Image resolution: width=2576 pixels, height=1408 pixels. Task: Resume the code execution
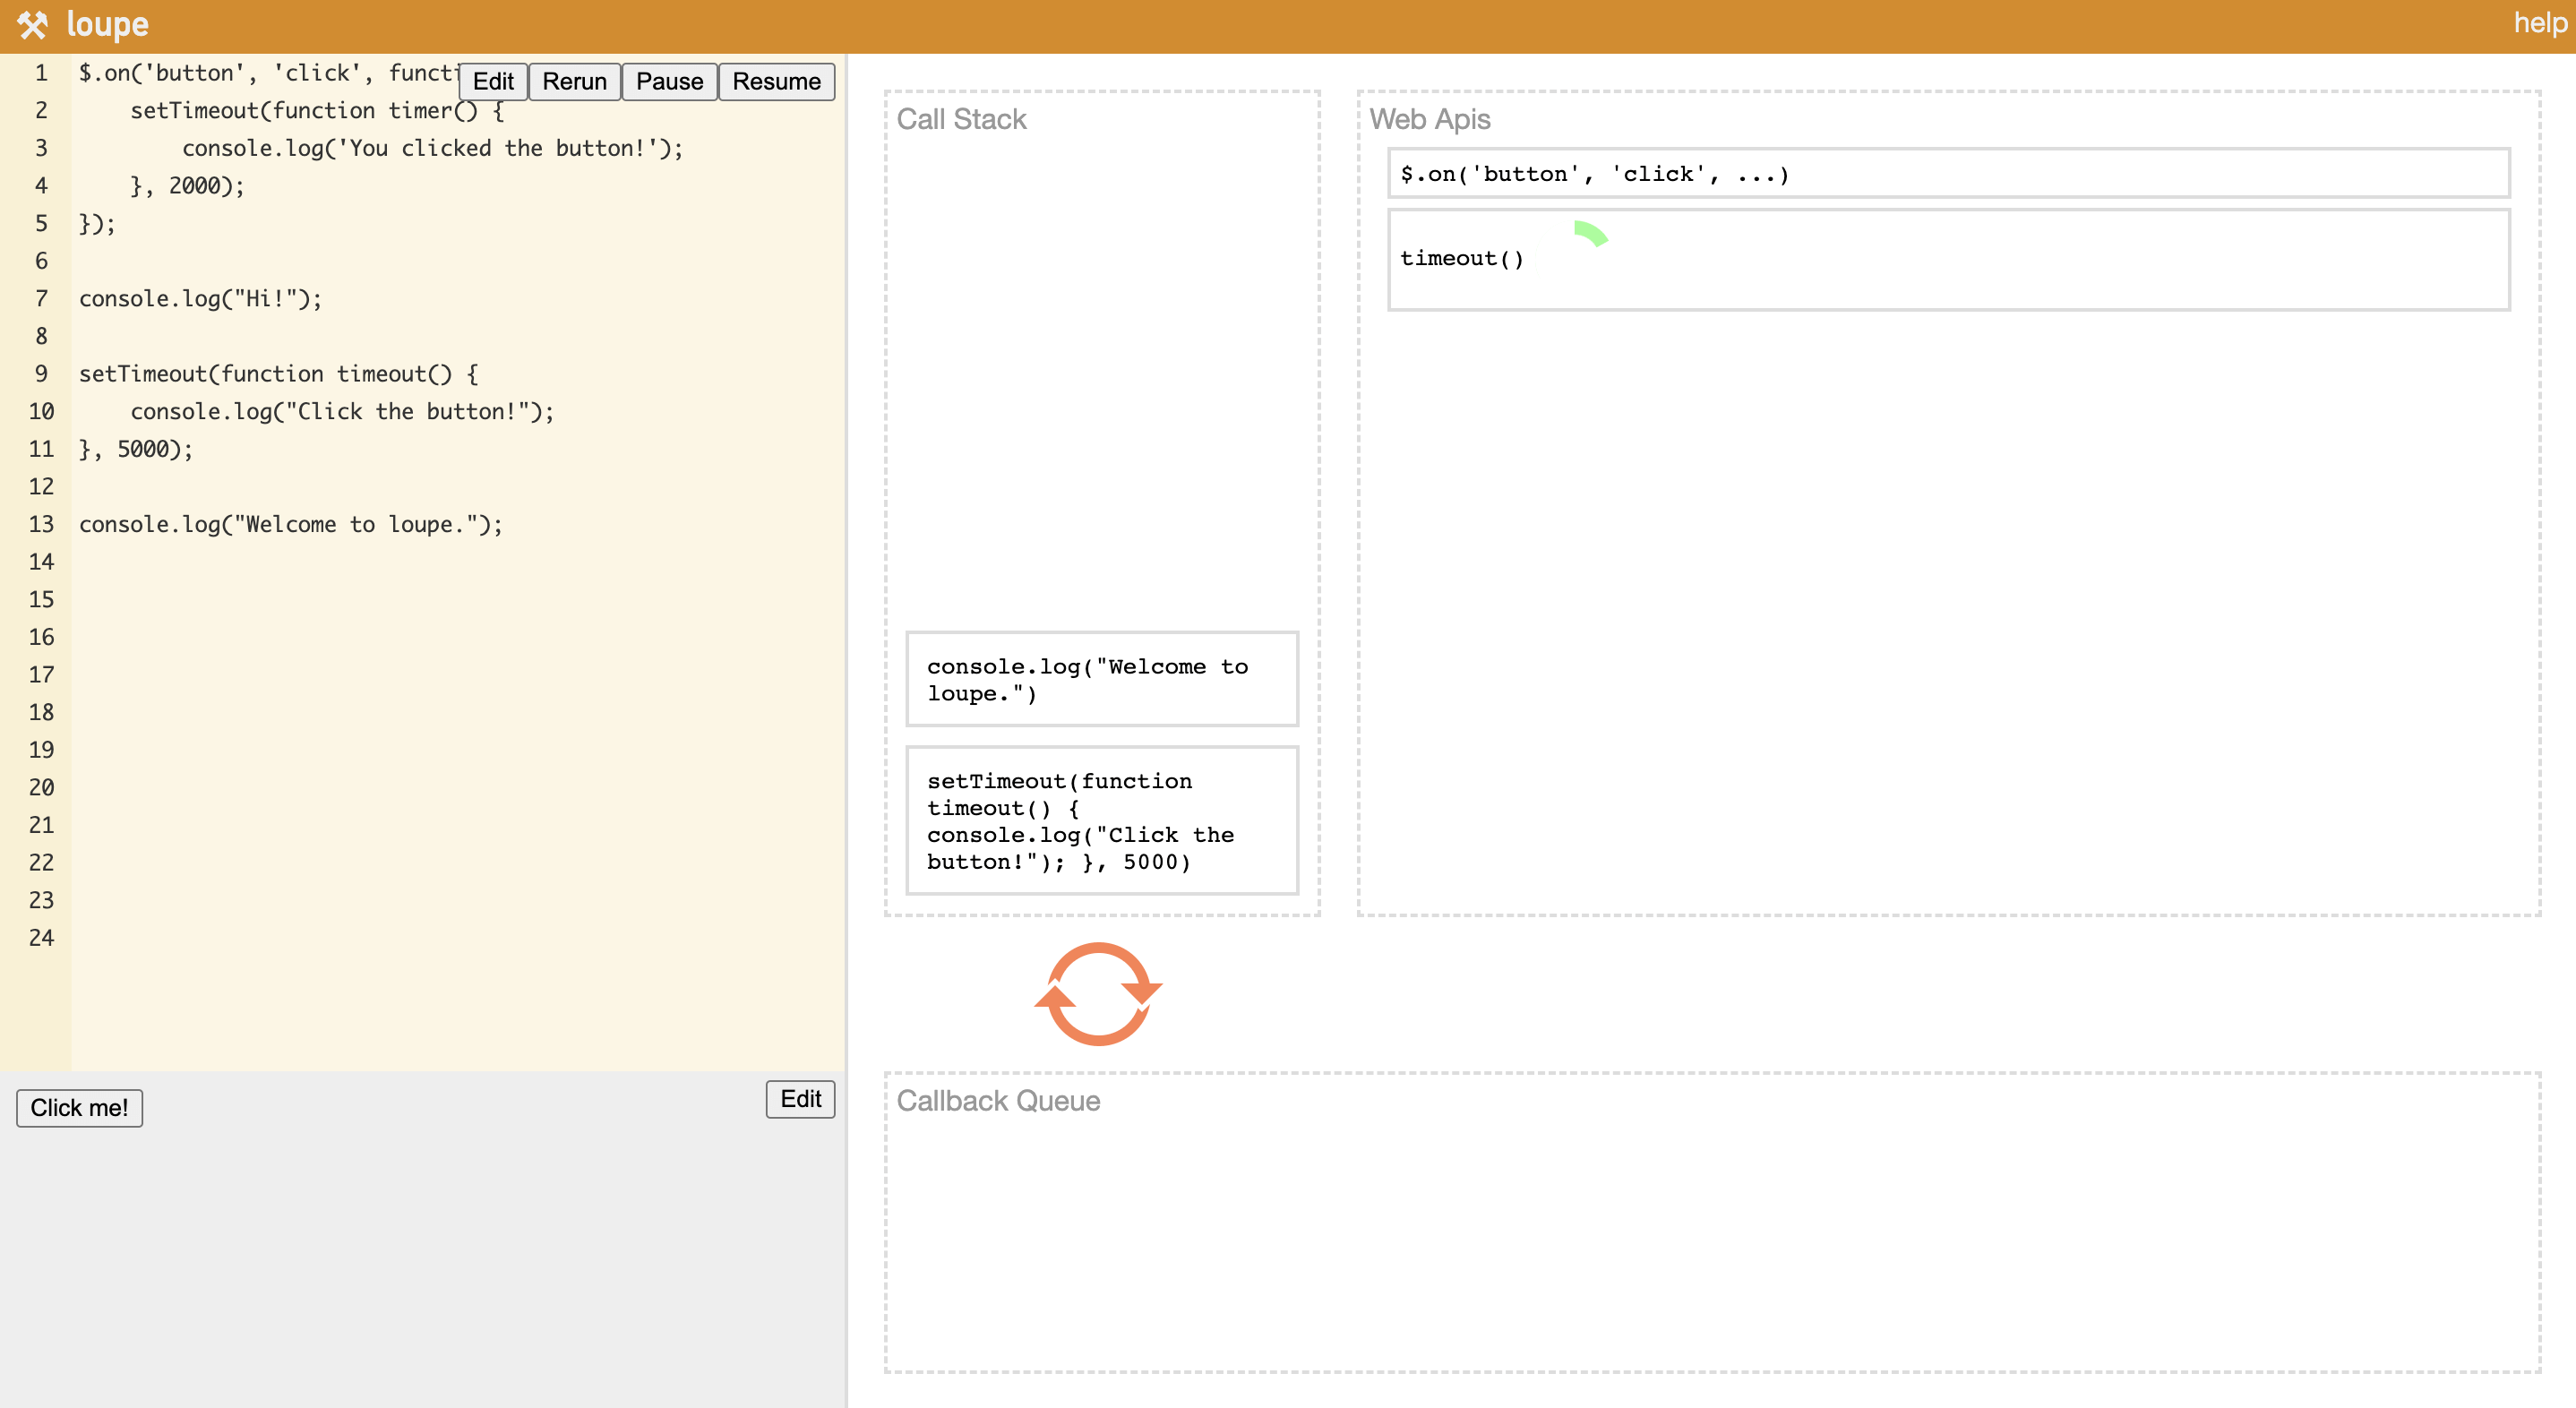point(776,81)
